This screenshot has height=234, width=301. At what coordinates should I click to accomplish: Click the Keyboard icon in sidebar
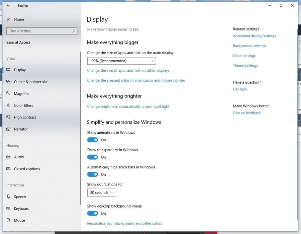[8, 209]
